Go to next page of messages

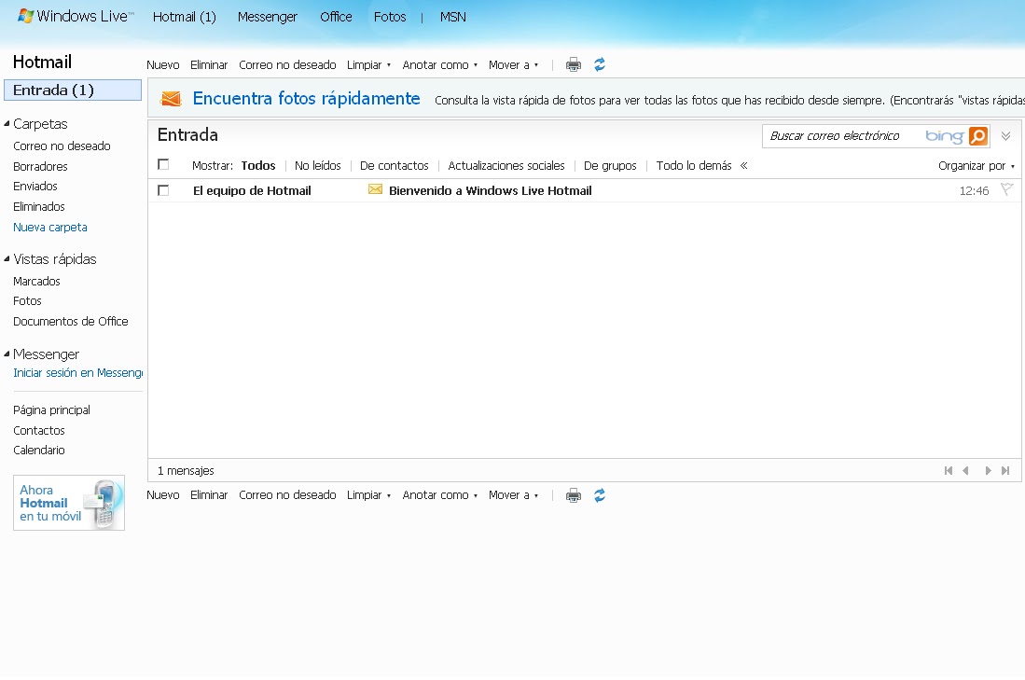988,471
